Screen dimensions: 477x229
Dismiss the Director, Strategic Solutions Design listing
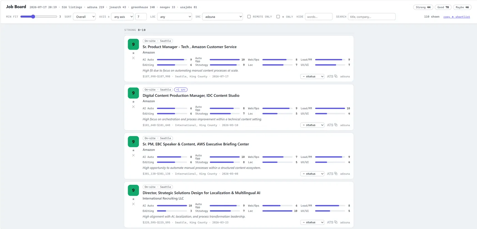pos(133,204)
